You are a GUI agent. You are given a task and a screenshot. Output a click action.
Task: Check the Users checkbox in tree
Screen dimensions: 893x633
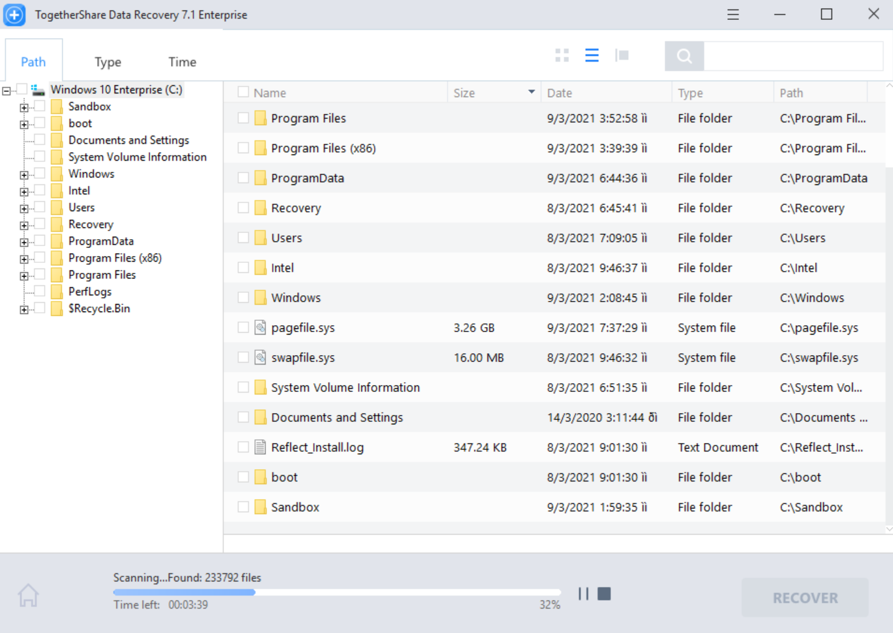point(39,207)
